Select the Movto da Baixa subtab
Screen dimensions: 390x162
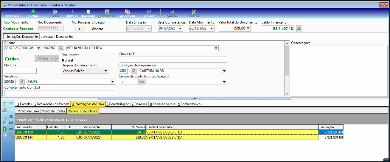28,111
